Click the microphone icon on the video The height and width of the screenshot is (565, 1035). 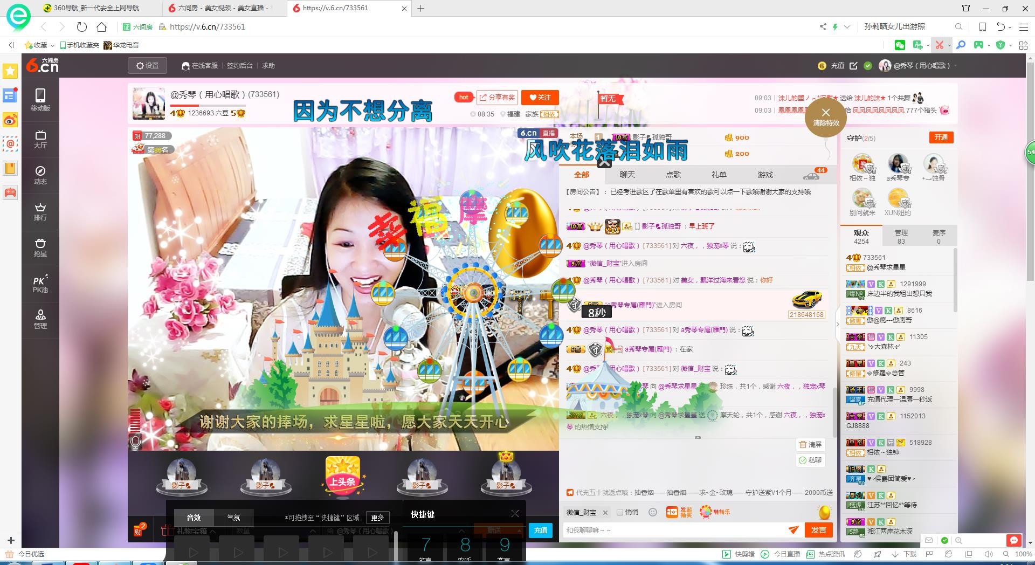point(136,443)
